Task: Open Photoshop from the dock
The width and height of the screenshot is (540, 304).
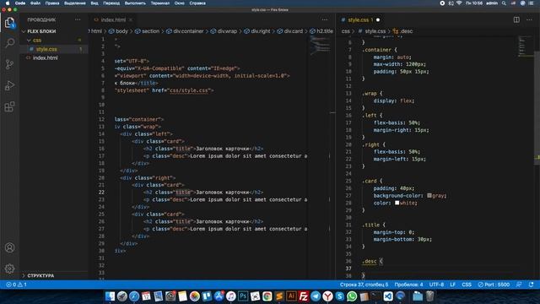Action: tap(243, 296)
